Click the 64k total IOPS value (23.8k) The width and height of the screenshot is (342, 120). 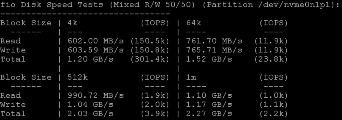pyautogui.click(x=271, y=59)
